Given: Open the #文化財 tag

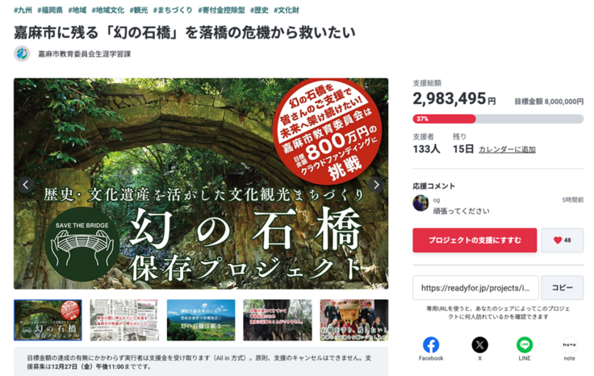Looking at the screenshot, I should pyautogui.click(x=287, y=10).
